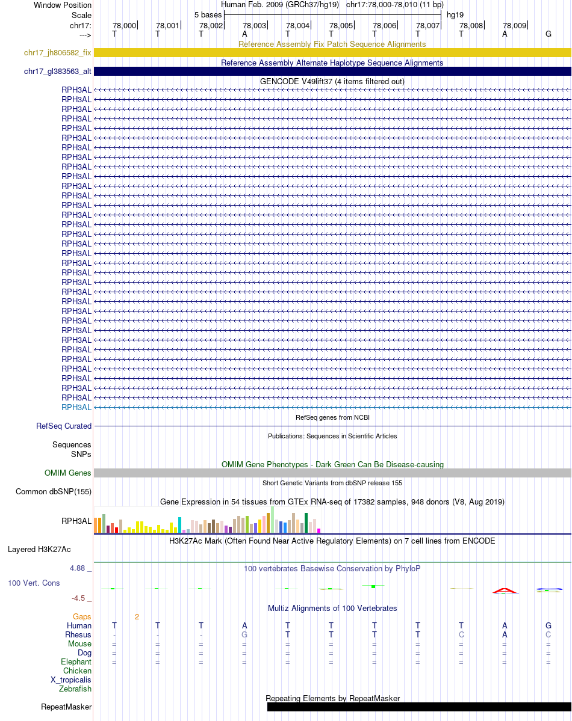This screenshot has width=572, height=721.
Task: Click the gray OMIM Genes item bar
Action: 332,473
